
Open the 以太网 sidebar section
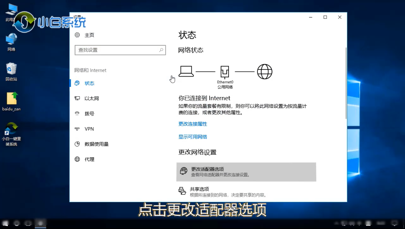pos(91,99)
